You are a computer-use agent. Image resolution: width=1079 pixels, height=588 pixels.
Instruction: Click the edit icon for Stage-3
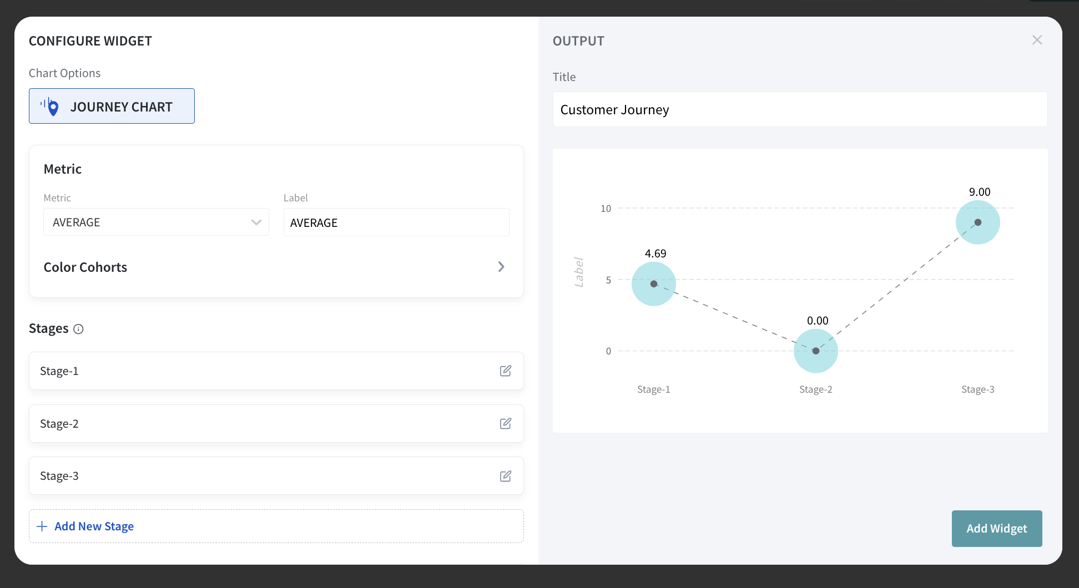point(505,476)
